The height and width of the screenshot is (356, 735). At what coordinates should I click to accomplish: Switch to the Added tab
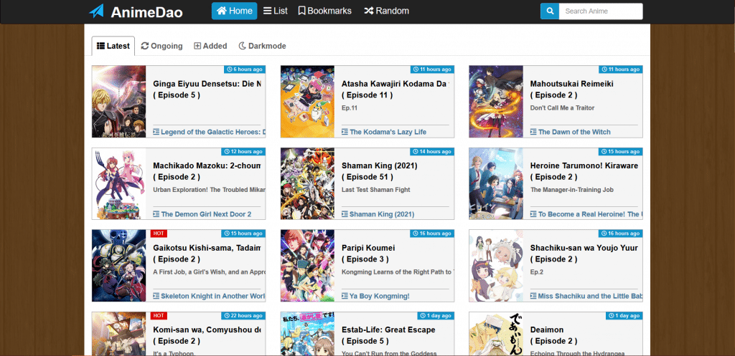pos(210,46)
